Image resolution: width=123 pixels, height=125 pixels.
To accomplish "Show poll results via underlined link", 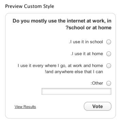I will pyautogui.click(x=25, y=107).
